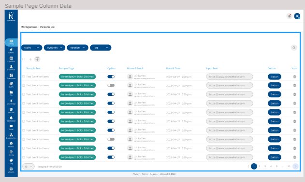305x182 pixels.
Task: Open Notification in the sidebar
Action: pos(11,119)
